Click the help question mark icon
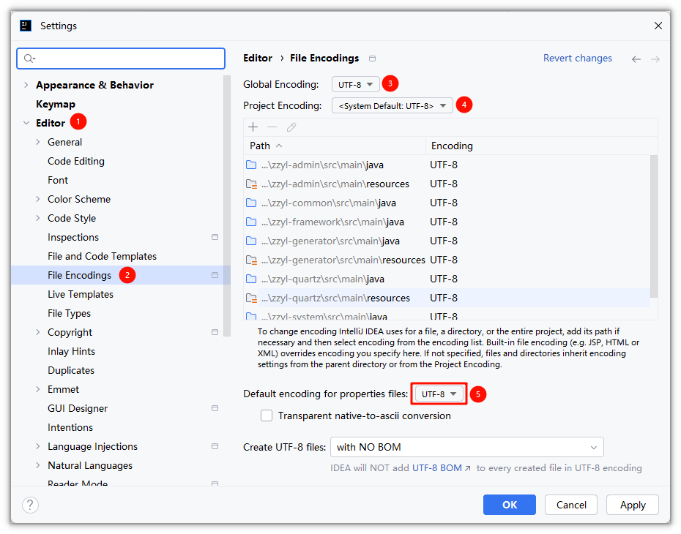Image resolution: width=681 pixels, height=534 pixels. pyautogui.click(x=31, y=505)
